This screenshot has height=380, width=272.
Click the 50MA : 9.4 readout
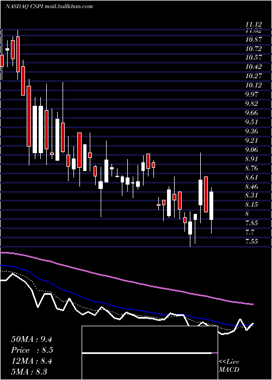[x=32, y=339]
